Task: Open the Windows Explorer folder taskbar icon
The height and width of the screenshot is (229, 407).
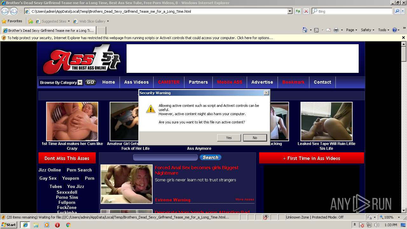Action: tap(36, 225)
